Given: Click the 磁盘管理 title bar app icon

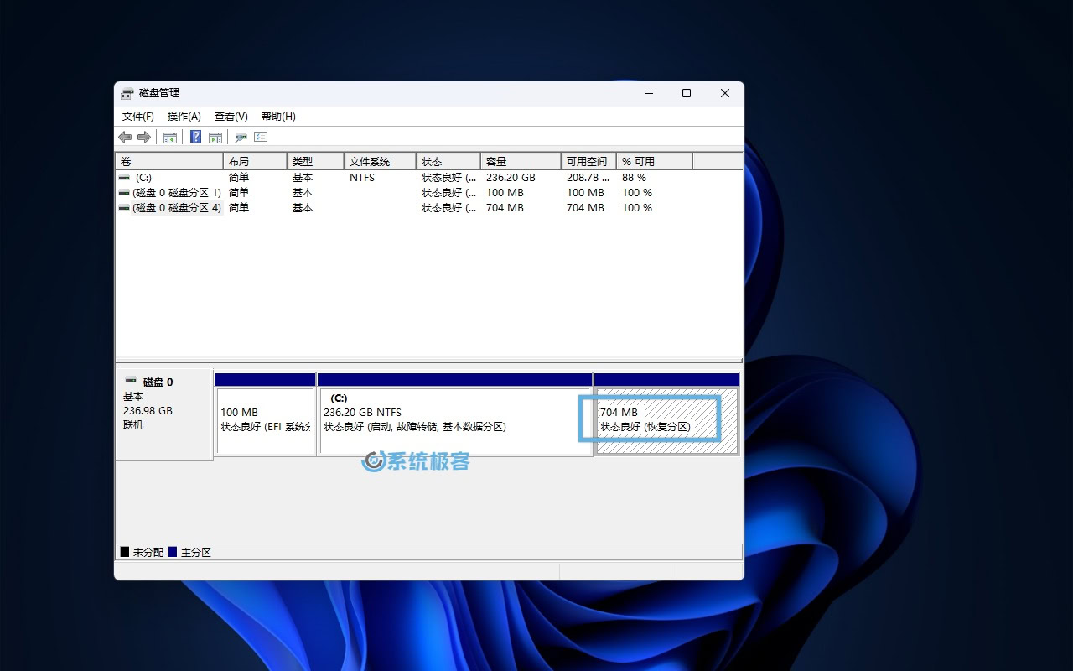Looking at the screenshot, I should (x=127, y=93).
